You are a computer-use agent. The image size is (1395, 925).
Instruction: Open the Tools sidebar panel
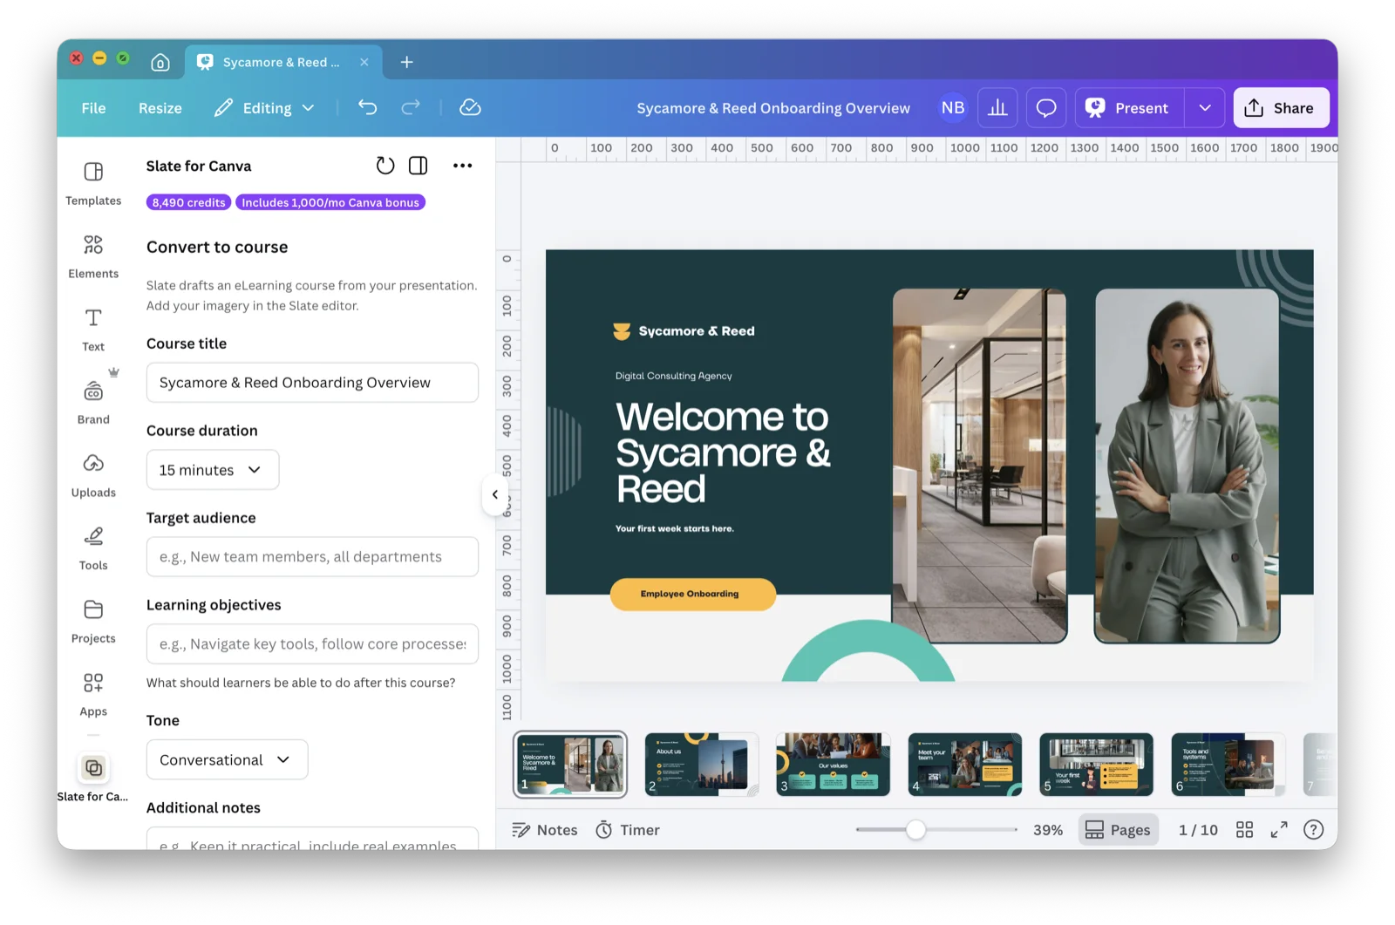[93, 548]
